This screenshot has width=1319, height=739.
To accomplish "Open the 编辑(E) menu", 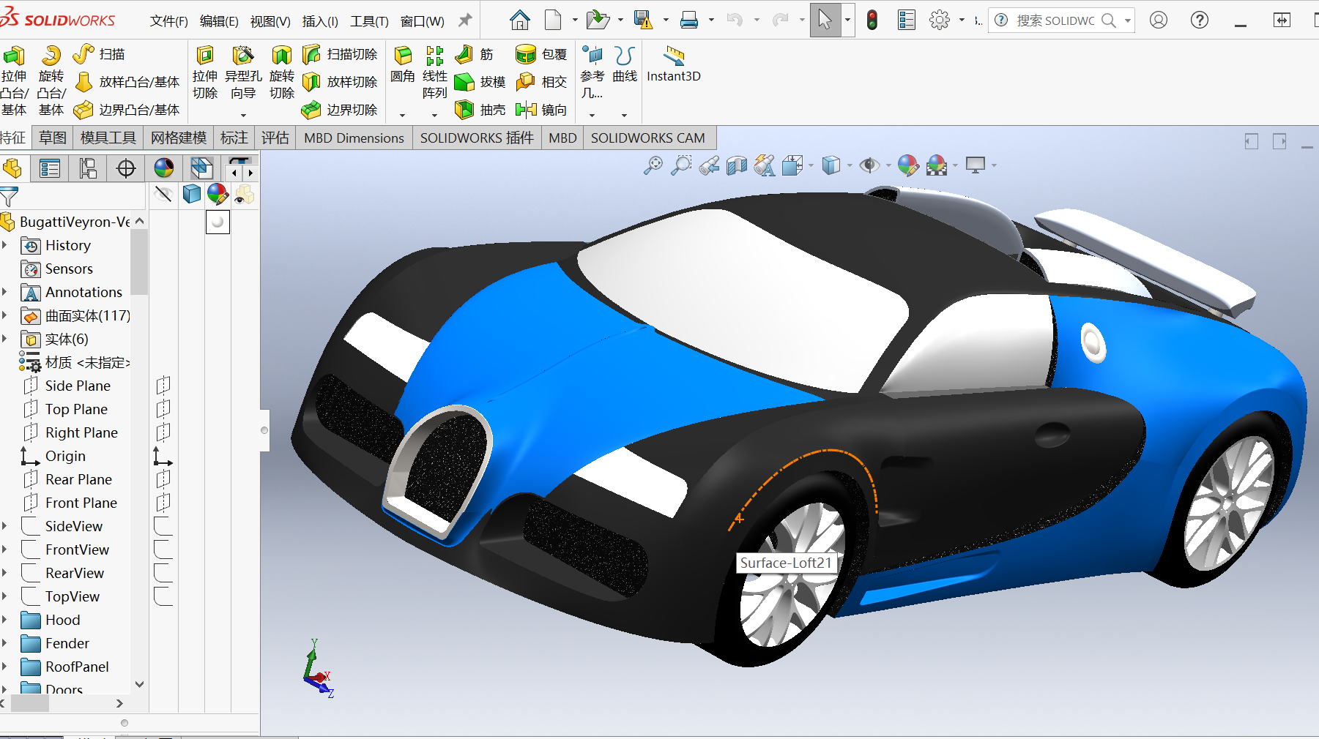I will click(x=219, y=21).
